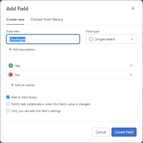
Task: Click the Create Field button
Action: tap(124, 132)
